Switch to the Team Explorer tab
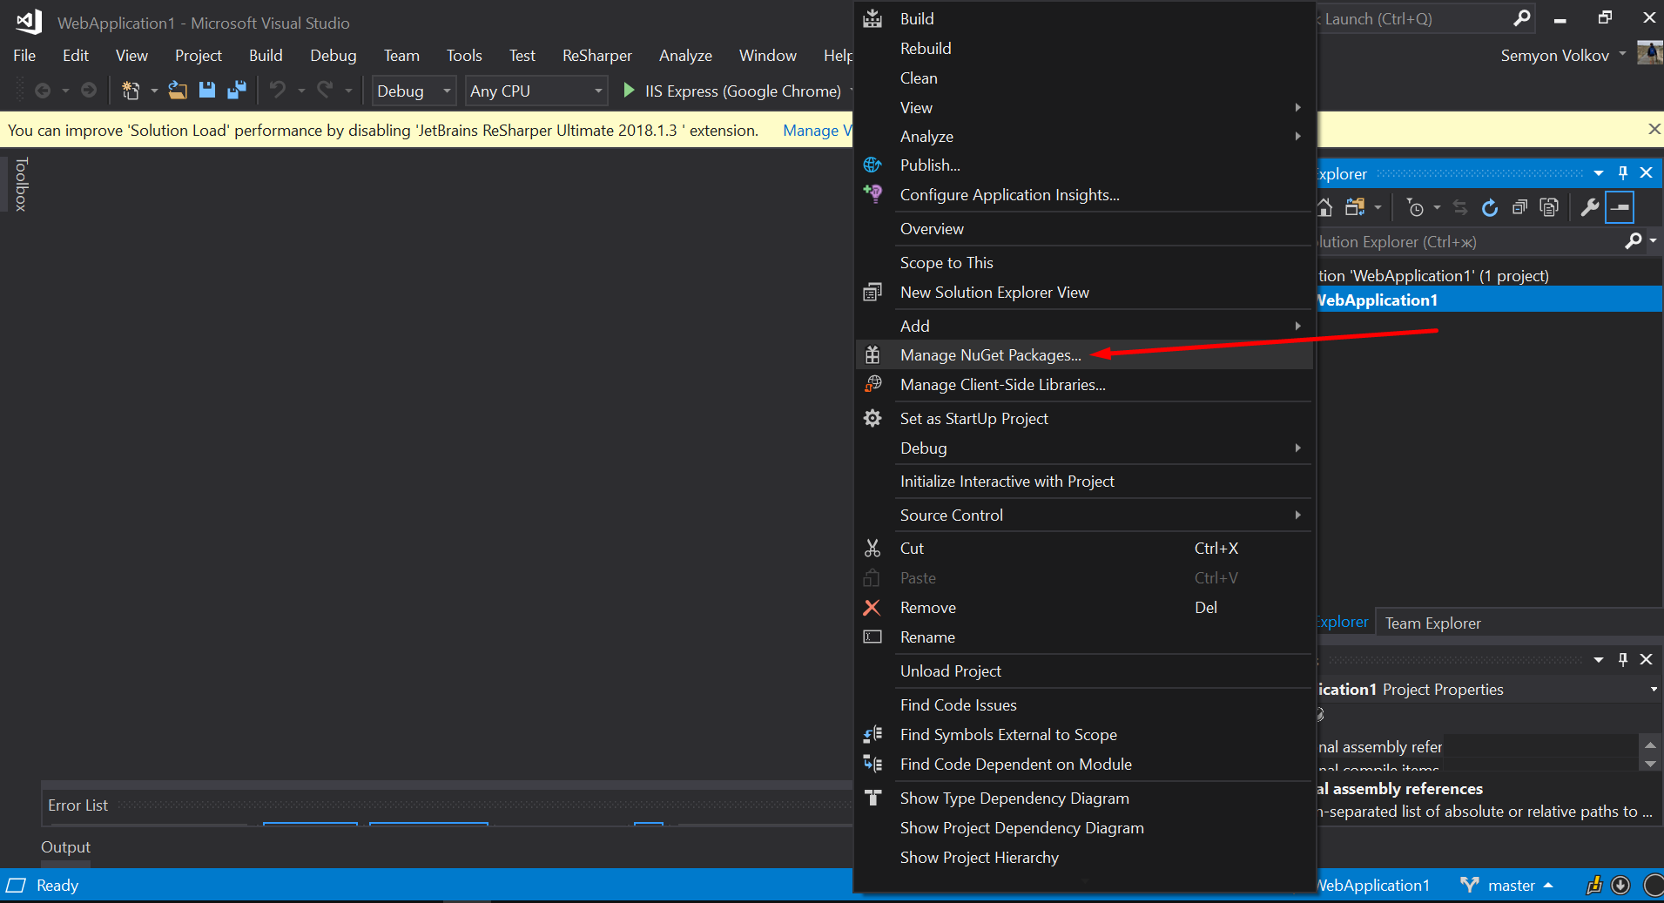Screen dimensions: 1664x903 point(1432,623)
